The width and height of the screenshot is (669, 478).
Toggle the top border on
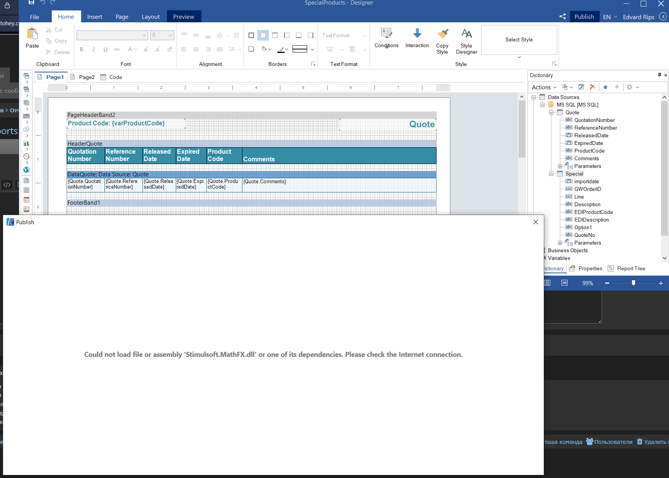pos(275,35)
